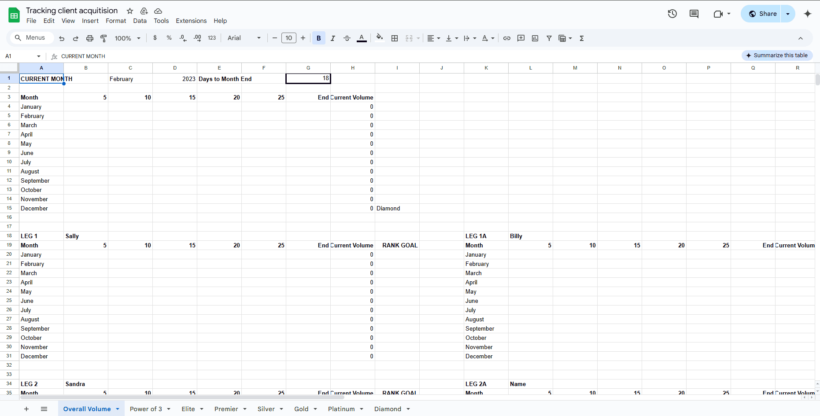Open the Extensions menu

pos(191,21)
